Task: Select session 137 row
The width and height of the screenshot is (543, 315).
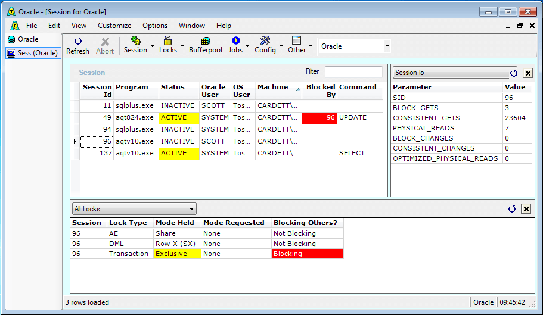Action: [x=232, y=153]
